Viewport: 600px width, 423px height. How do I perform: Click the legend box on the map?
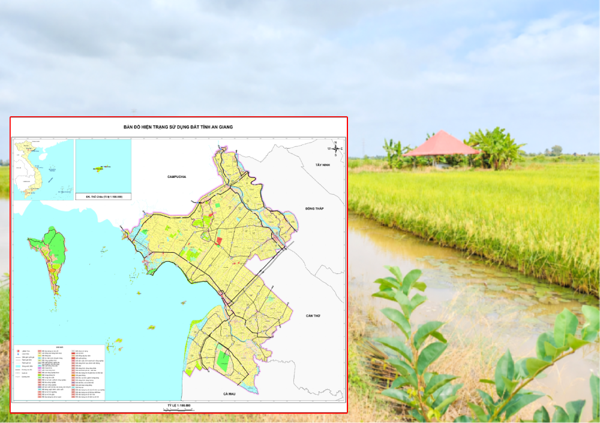(x=59, y=373)
